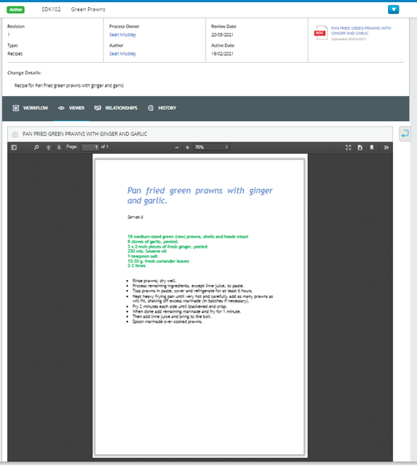Zoom out with the minus button
The width and height of the screenshot is (417, 465).
[x=177, y=147]
